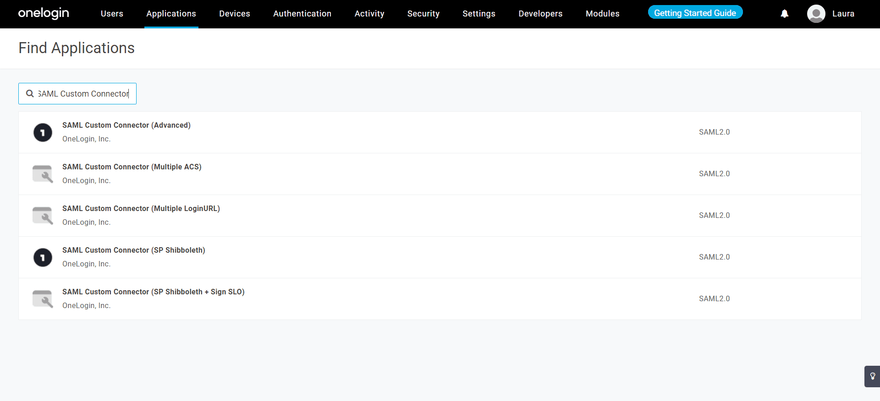Open the Settings menu
Image resolution: width=880 pixels, height=401 pixels.
[479, 14]
